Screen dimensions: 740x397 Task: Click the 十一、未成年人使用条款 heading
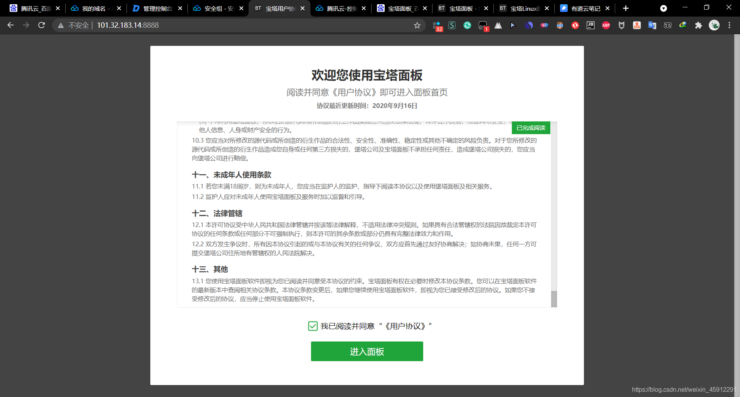click(231, 175)
